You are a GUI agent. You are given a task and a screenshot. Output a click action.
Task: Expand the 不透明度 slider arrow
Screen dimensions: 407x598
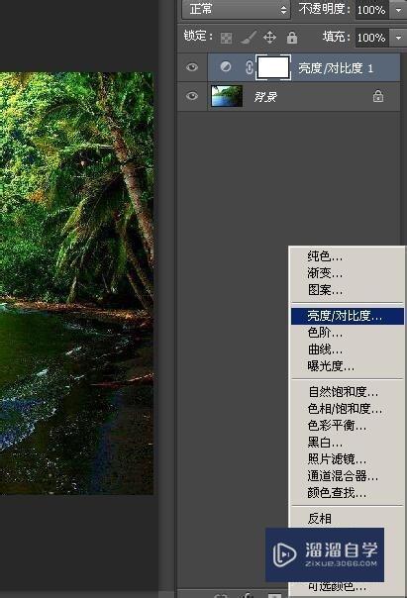(x=399, y=10)
